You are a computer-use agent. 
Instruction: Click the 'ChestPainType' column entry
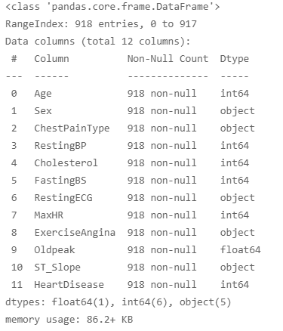click(x=72, y=128)
